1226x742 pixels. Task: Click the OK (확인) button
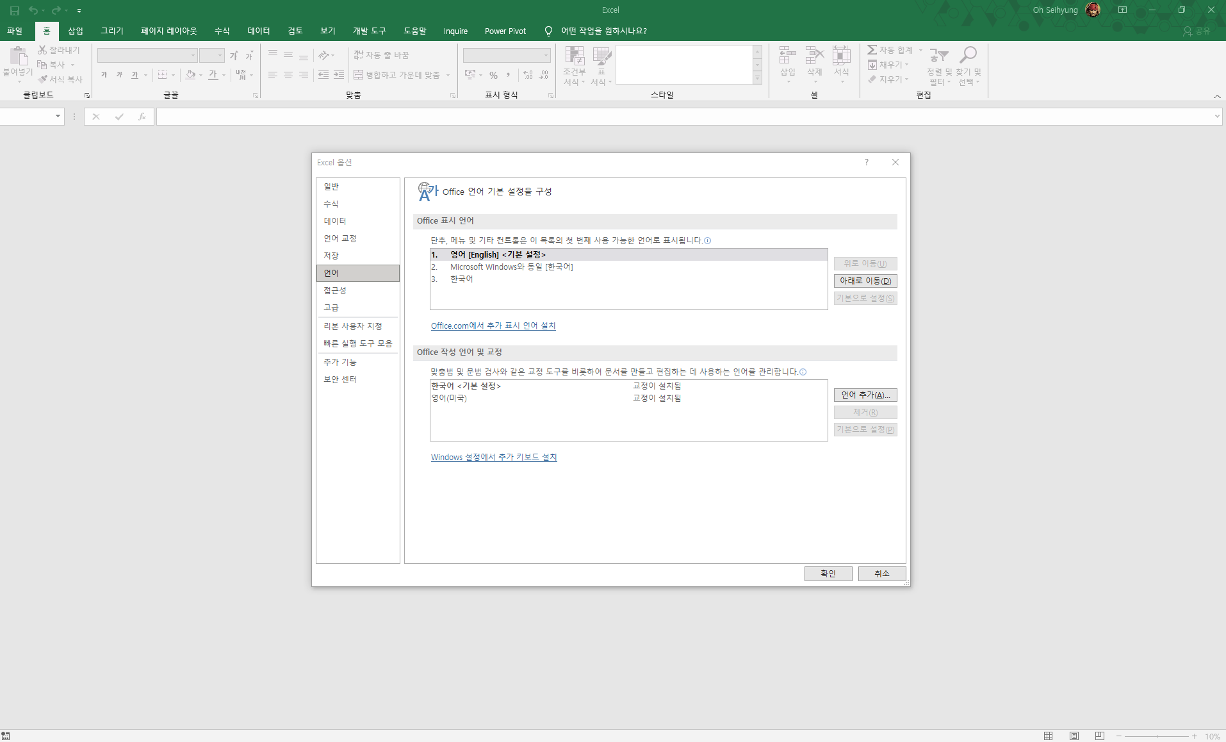coord(828,573)
